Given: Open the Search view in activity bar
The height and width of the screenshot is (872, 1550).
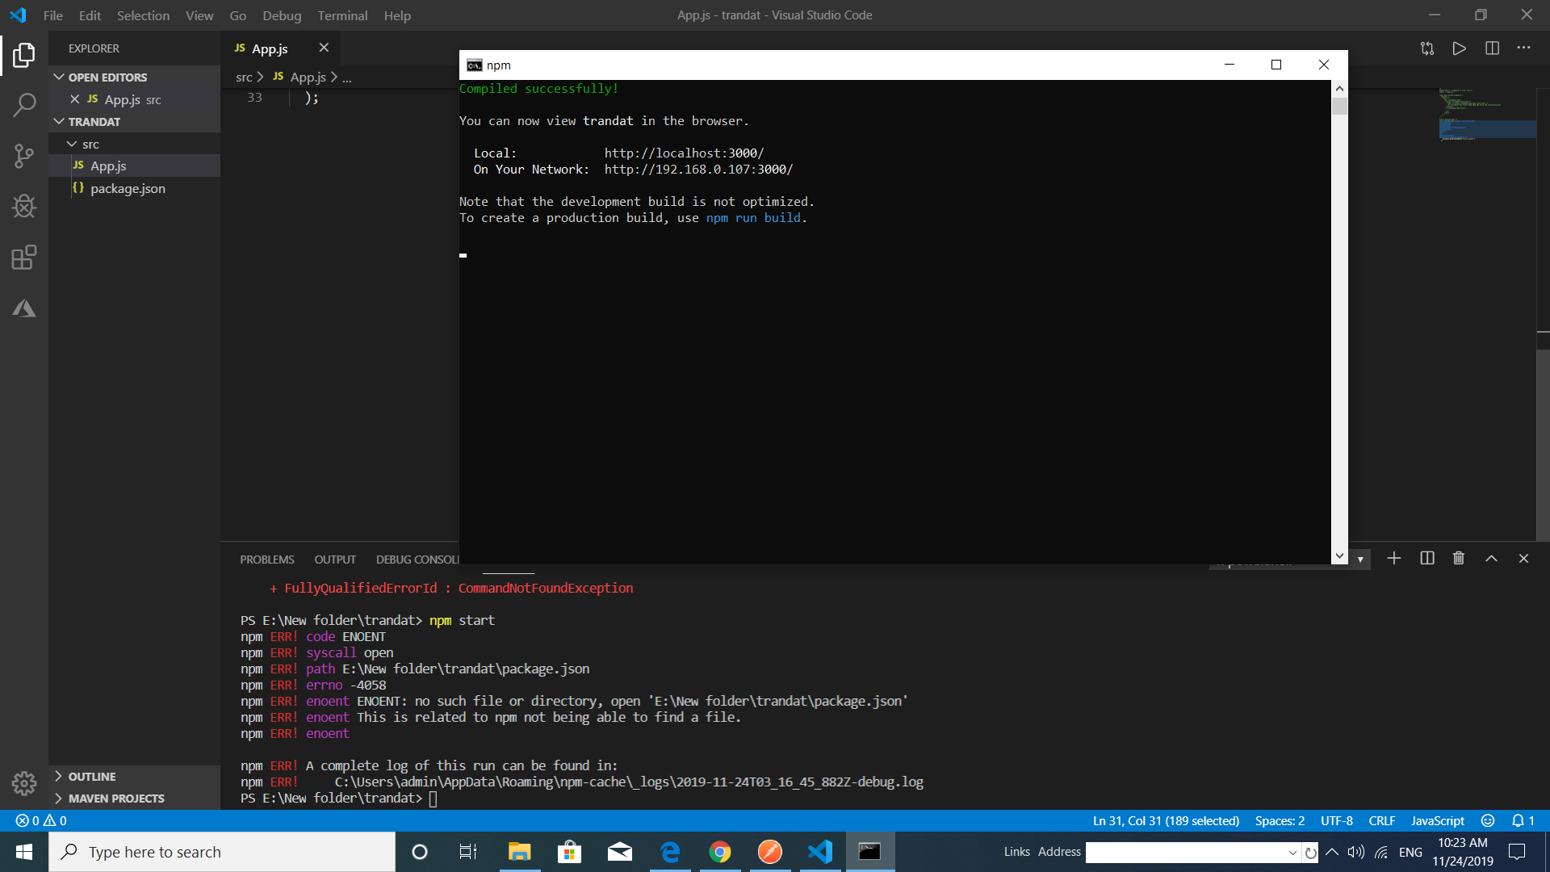Looking at the screenshot, I should [24, 105].
